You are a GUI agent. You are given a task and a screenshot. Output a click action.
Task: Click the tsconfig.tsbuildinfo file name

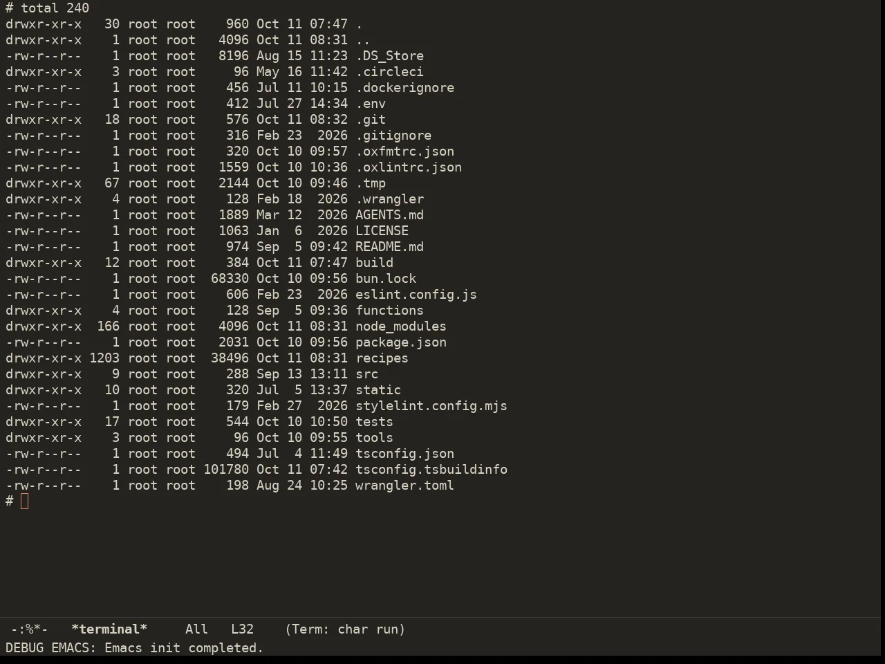[x=431, y=470]
